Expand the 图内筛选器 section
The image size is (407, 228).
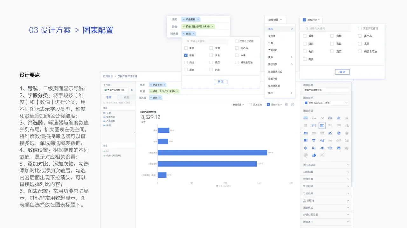[x=326, y=165]
